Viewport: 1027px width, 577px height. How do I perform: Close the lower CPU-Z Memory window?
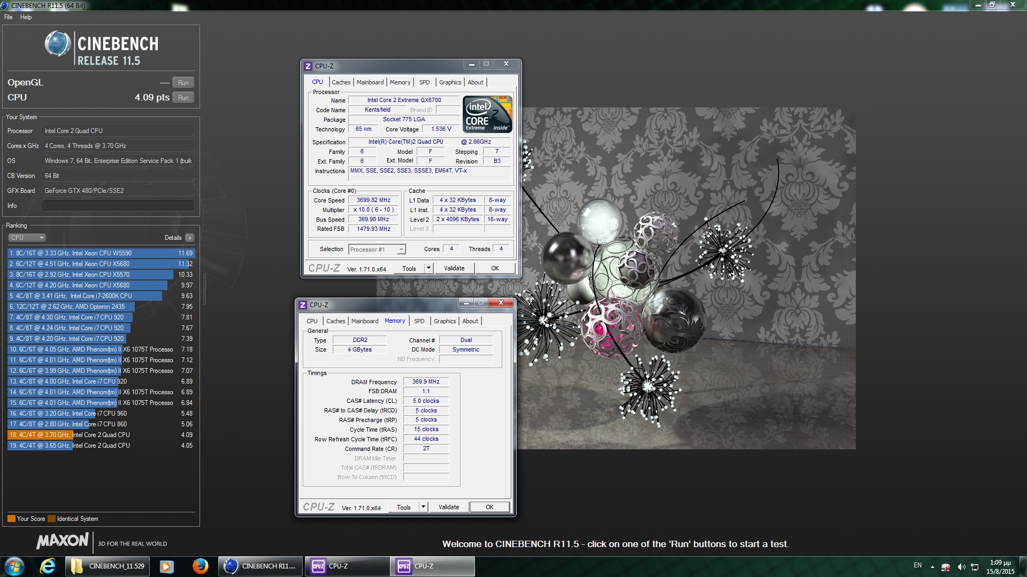tap(501, 303)
